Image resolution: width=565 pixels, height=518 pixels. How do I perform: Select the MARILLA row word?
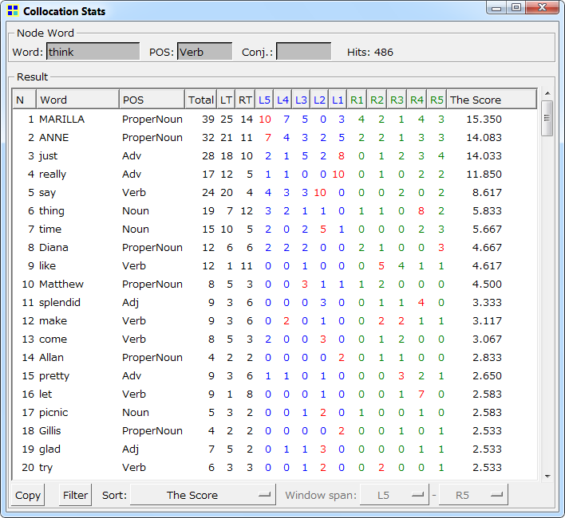pyautogui.click(x=61, y=119)
